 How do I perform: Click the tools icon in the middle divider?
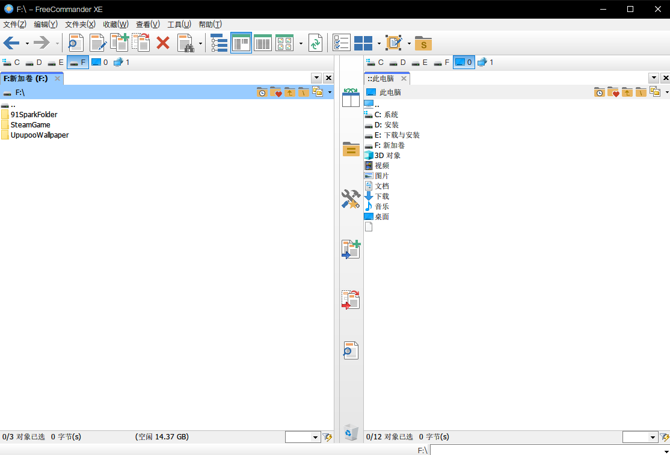[351, 199]
